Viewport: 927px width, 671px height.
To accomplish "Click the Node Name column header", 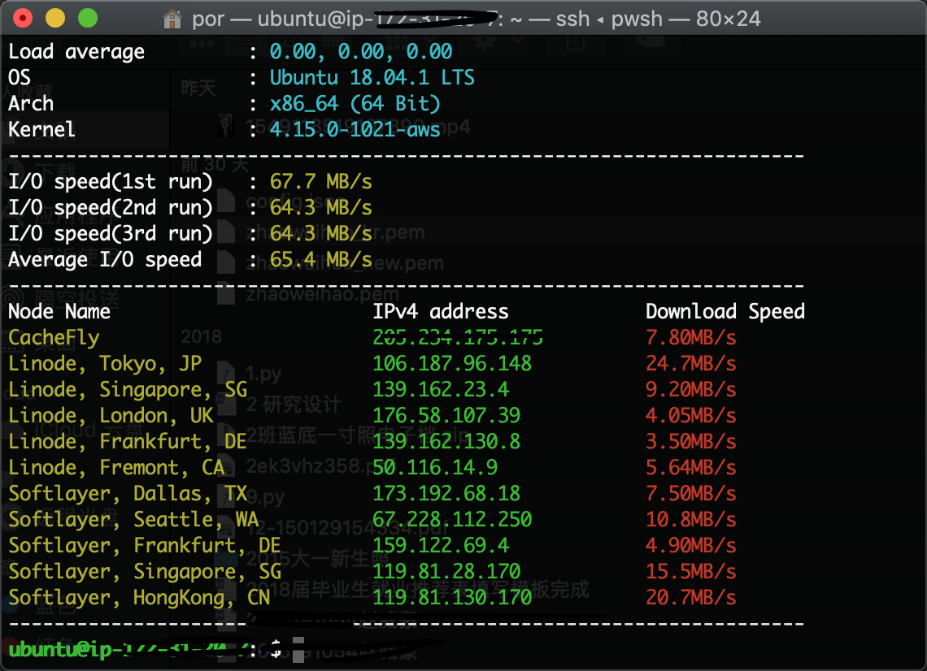I will click(x=59, y=312).
